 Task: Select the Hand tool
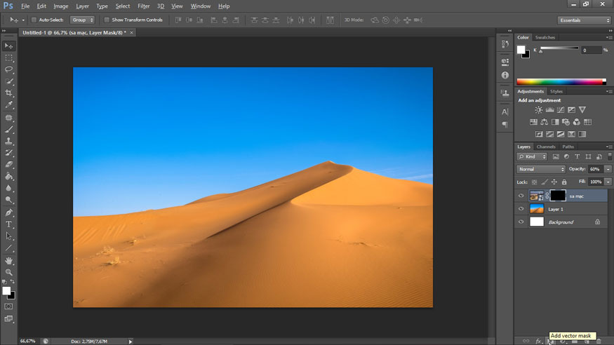point(9,260)
